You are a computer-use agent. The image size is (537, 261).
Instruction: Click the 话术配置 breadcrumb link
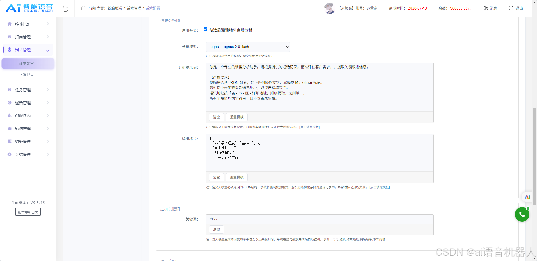pos(153,8)
